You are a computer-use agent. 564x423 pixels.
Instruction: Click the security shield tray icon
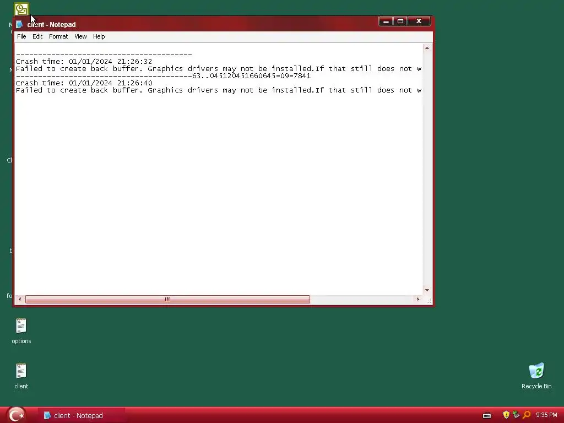(x=506, y=415)
